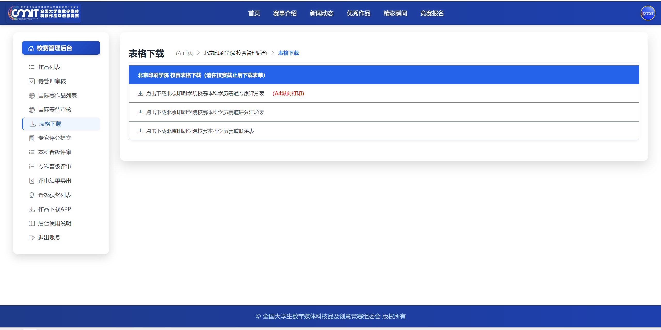Viewport: 661px width, 330px height.
Task: Click breadcrumb 表格下载 link
Action: (x=288, y=53)
